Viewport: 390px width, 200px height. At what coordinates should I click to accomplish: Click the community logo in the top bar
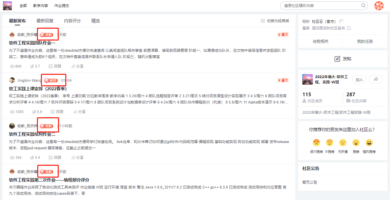[x=8, y=6]
